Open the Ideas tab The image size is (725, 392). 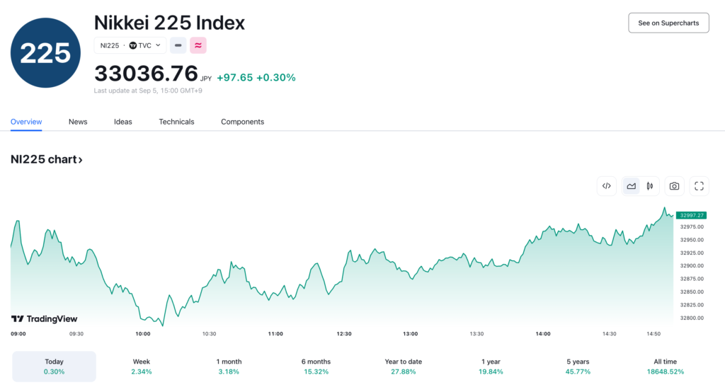123,122
